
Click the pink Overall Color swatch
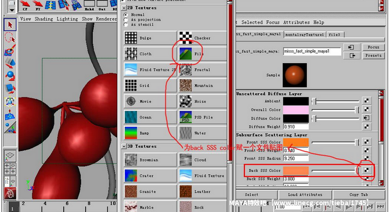[x=296, y=110]
